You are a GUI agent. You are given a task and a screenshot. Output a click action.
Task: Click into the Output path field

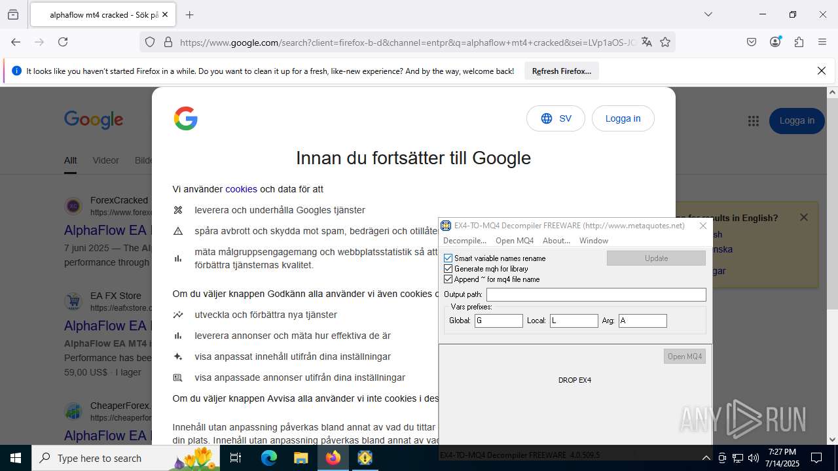(x=596, y=295)
